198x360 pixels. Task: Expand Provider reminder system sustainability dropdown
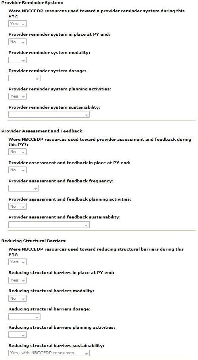49,115
